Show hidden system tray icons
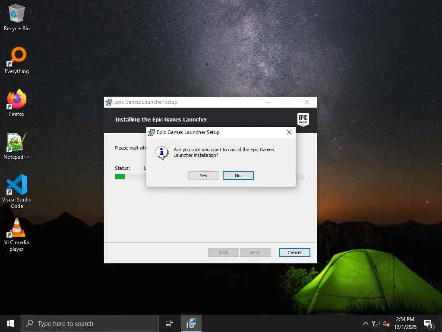 pyautogui.click(x=365, y=323)
